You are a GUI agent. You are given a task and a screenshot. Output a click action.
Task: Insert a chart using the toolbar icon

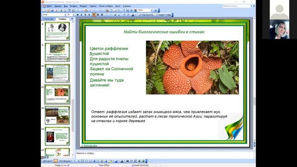click(x=107, y=10)
